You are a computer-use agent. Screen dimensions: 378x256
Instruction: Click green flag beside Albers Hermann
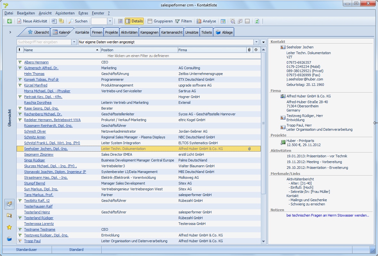point(20,62)
